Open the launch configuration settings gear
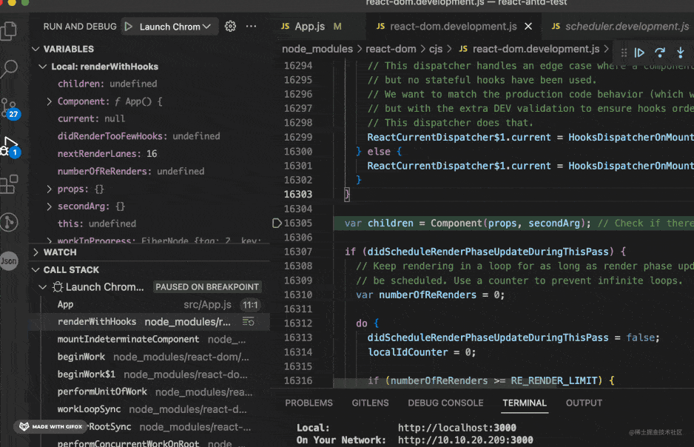The height and width of the screenshot is (447, 694). click(230, 26)
